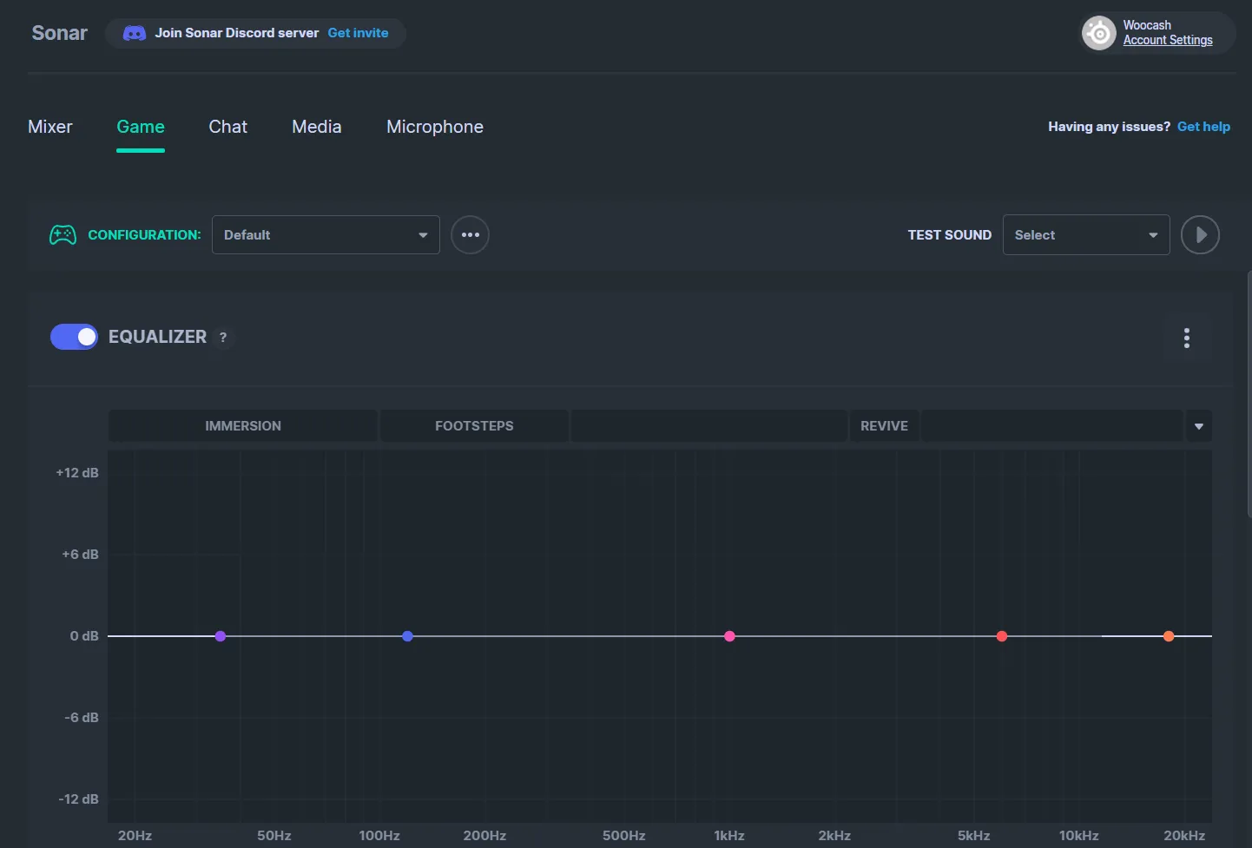Click the pink EQ band point
The image size is (1252, 848).
pyautogui.click(x=729, y=636)
